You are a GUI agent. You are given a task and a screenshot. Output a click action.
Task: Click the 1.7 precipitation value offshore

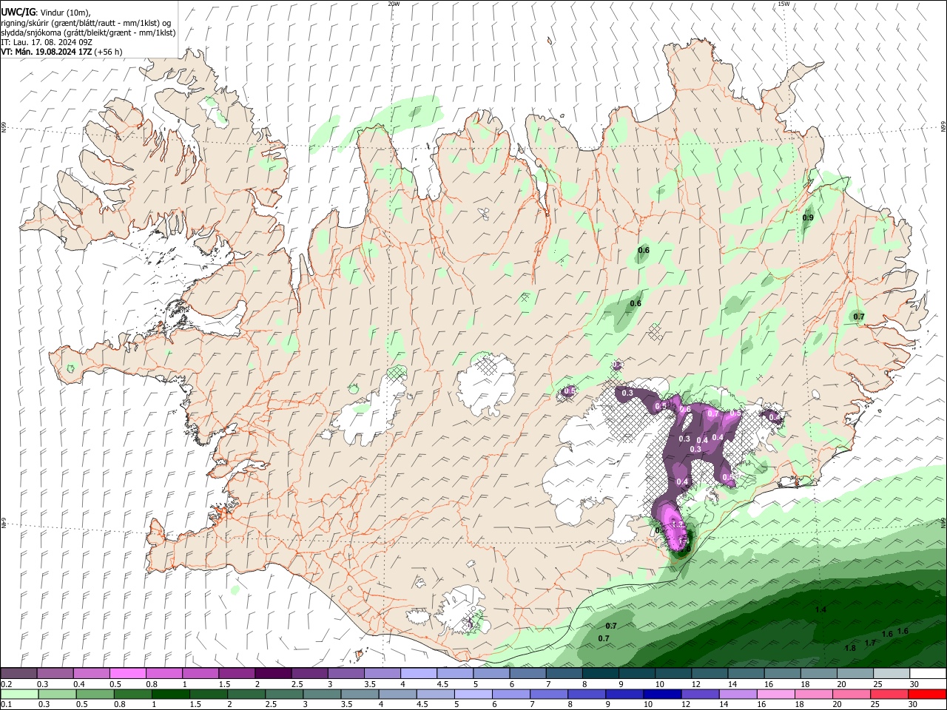(870, 643)
